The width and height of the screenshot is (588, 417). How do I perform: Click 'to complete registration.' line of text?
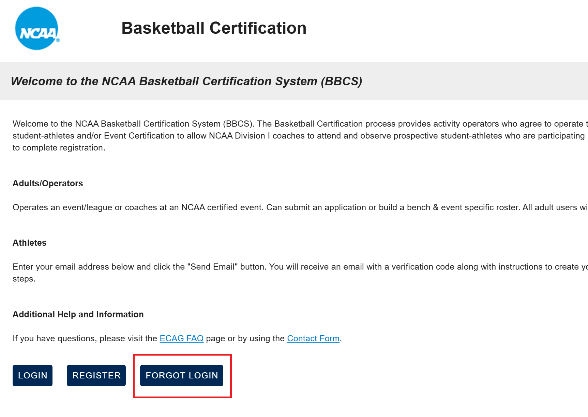[x=59, y=147]
